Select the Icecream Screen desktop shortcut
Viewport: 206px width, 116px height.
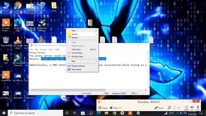click(x=6, y=25)
